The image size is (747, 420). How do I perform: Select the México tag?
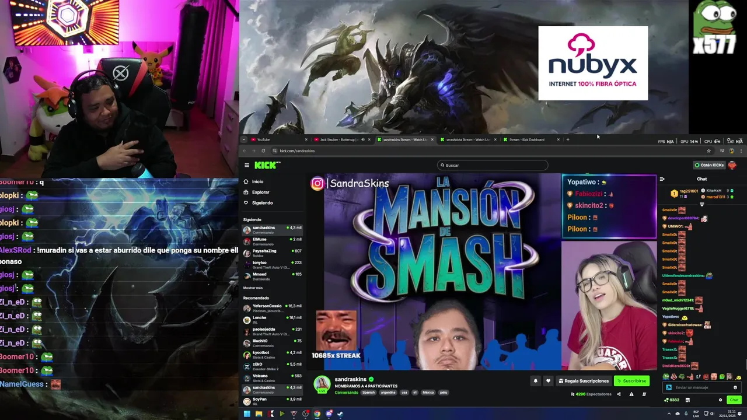tap(428, 393)
